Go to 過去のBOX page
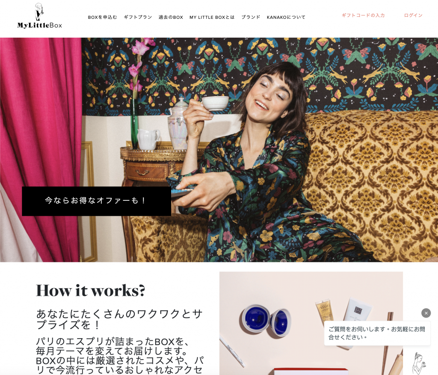Image resolution: width=438 pixels, height=375 pixels. click(171, 17)
